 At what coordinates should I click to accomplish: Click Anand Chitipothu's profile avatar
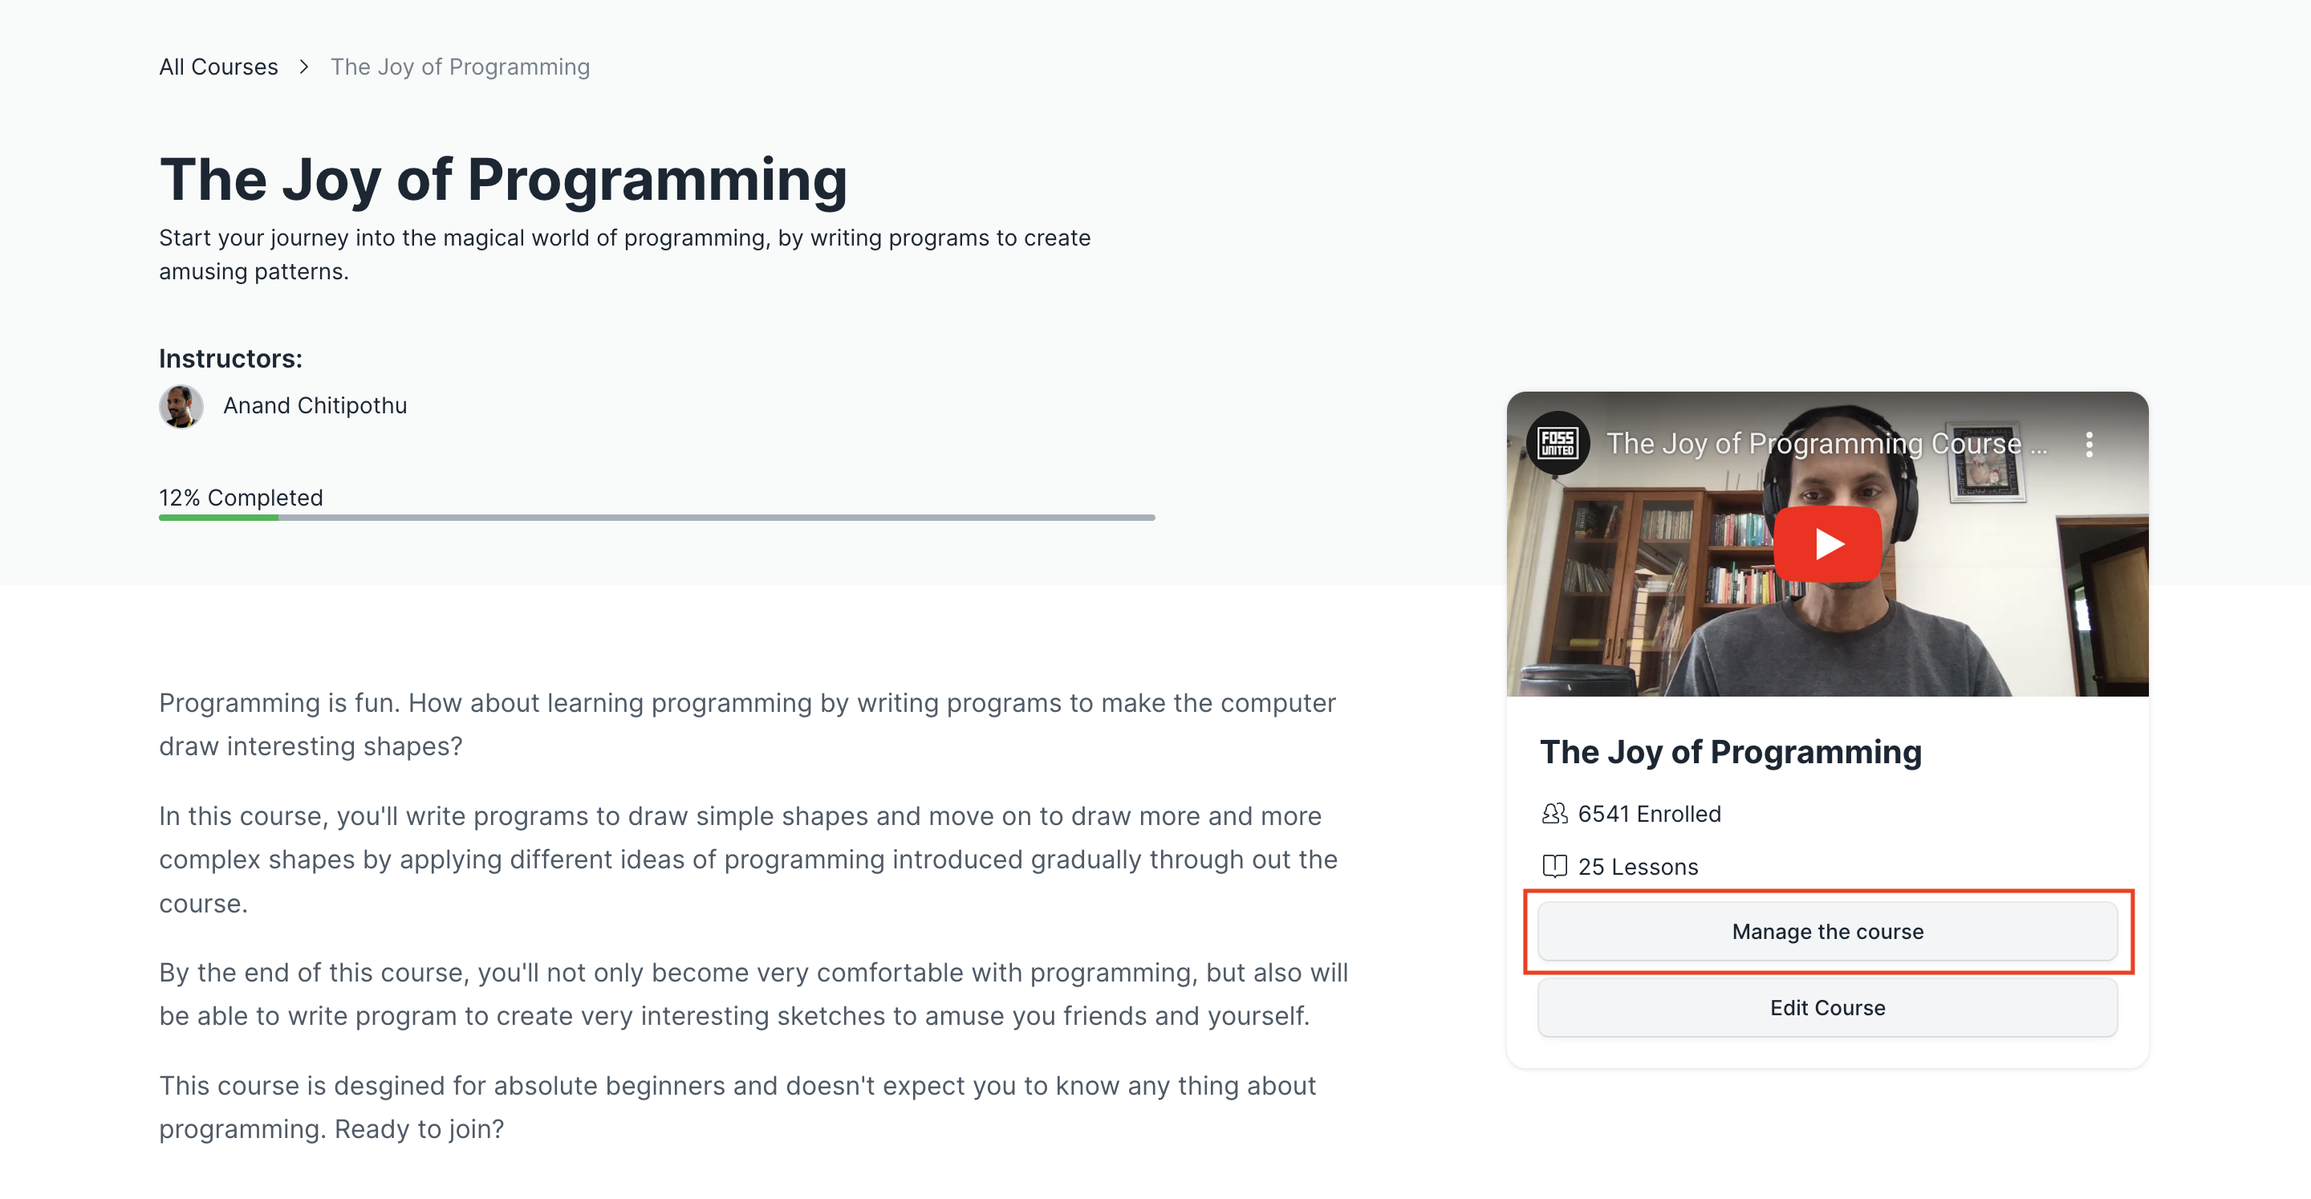181,405
